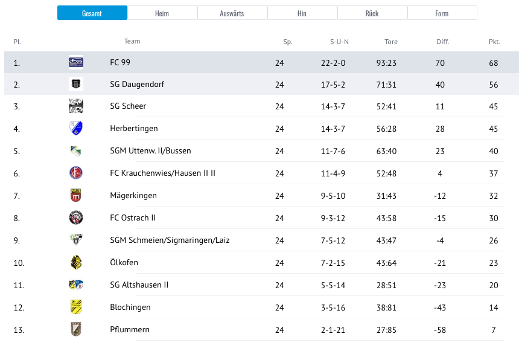The image size is (519, 351).
Task: Click the FC 99 club crest
Action: pyautogui.click(x=75, y=62)
